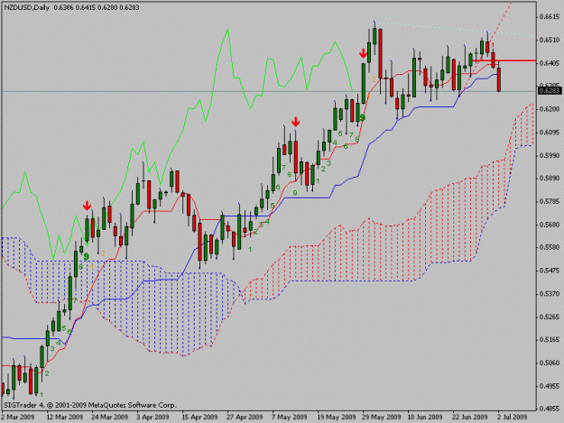The width and height of the screenshot is (564, 423).
Task: Click the 15 Apr 2009 date label
Action: click(x=199, y=417)
